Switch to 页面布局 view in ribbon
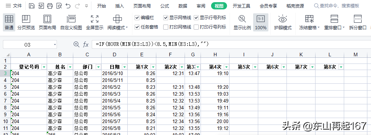The width and height of the screenshot is (371, 135). [x=47, y=22]
